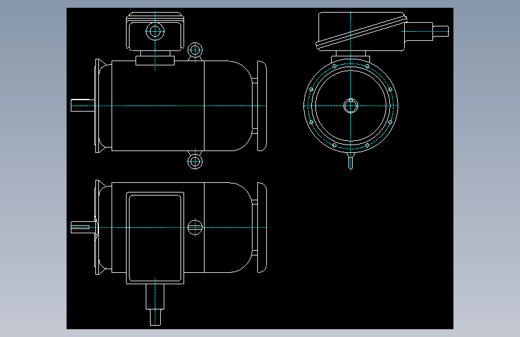The height and width of the screenshot is (337, 520).
Task: Pick the lower lifting eye bolt on motor
Action: (x=195, y=161)
